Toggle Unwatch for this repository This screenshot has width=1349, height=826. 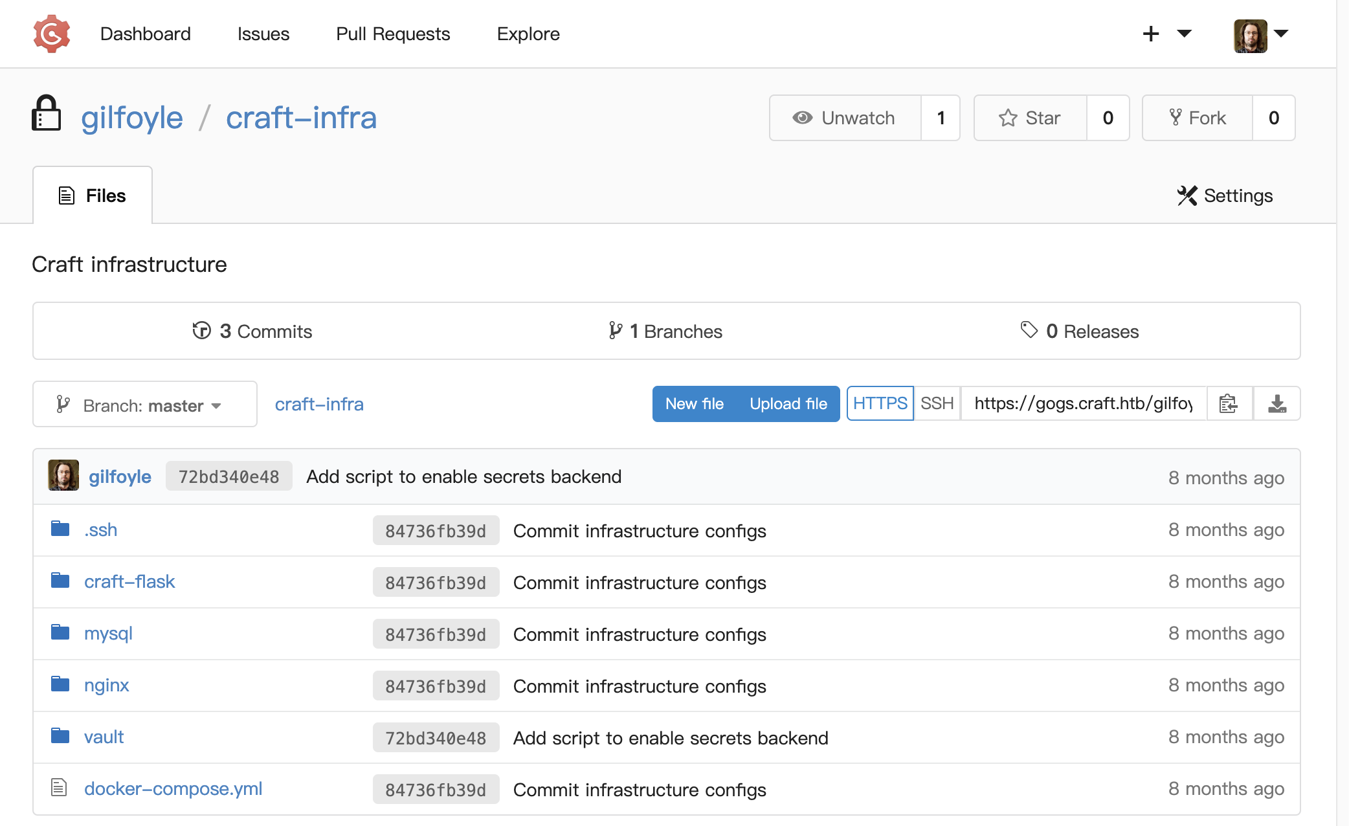pyautogui.click(x=845, y=118)
